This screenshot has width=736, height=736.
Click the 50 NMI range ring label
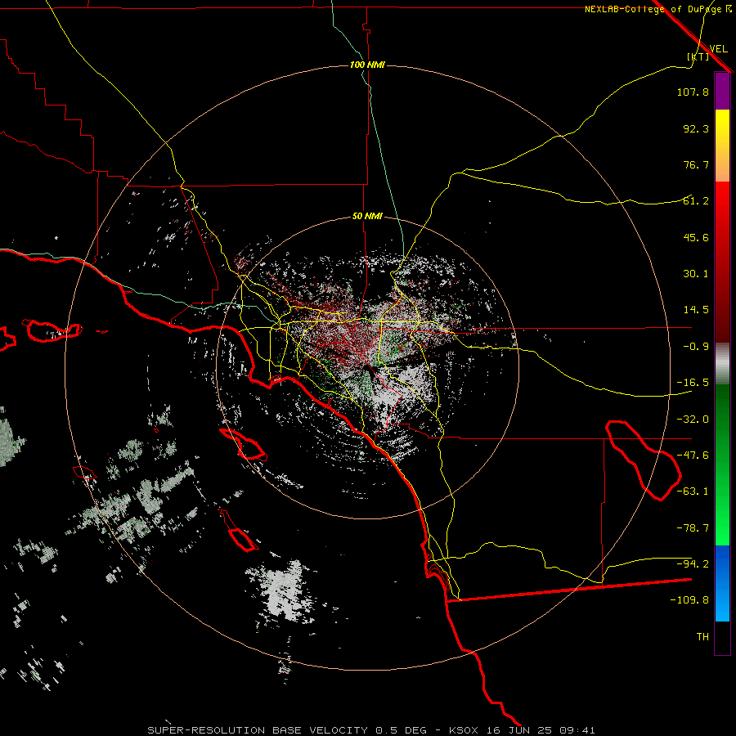click(x=367, y=217)
